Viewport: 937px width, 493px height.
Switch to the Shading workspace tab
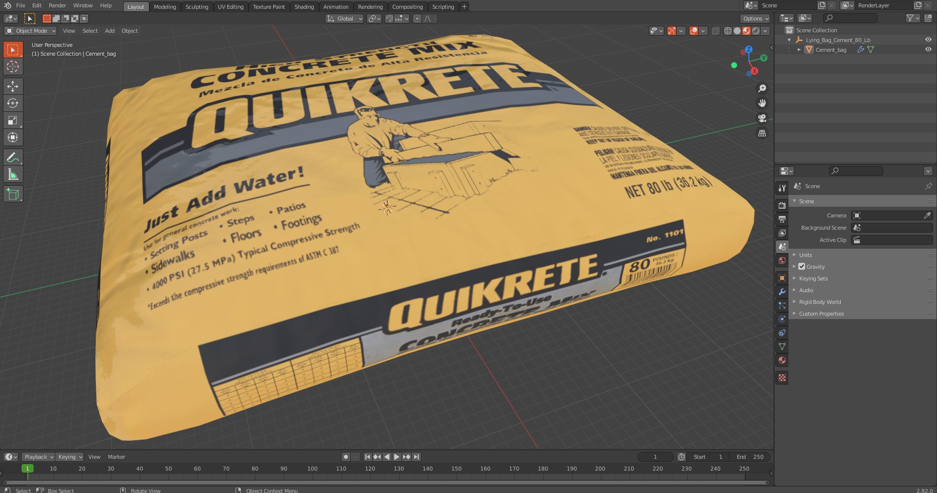click(304, 7)
